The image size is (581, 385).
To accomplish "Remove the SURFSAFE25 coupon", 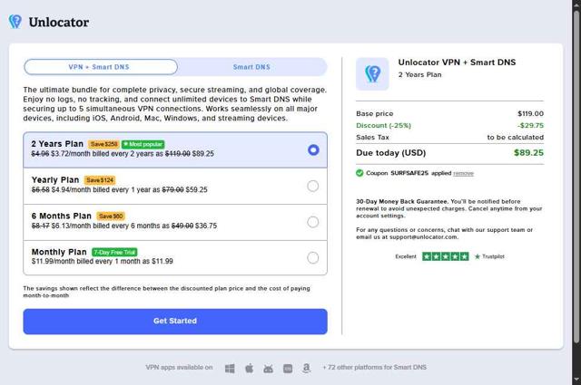I will point(463,173).
